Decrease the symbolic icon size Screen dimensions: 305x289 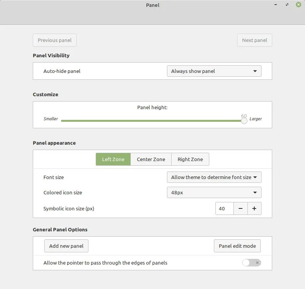(241, 208)
